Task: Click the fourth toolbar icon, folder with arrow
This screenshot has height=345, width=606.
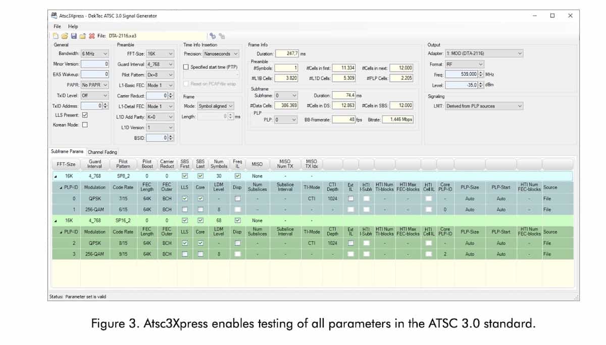Action: (82, 36)
